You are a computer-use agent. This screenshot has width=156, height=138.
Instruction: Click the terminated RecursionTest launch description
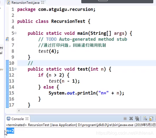[81, 125]
